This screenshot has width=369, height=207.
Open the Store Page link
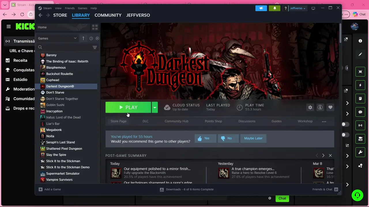pos(118,121)
